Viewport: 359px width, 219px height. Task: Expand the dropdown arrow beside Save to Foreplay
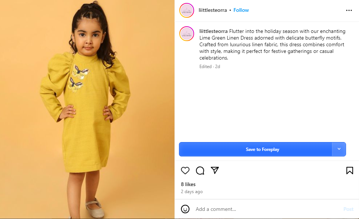339,149
